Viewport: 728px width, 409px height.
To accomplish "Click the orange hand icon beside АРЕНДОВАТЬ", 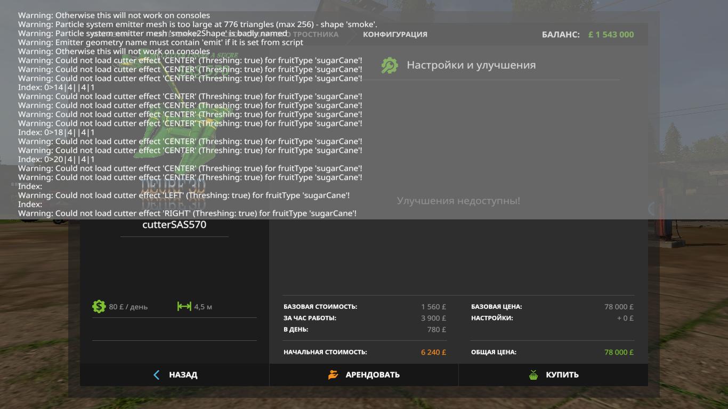I will (x=333, y=374).
